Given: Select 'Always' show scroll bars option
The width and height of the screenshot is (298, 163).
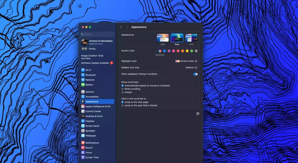Looking at the screenshot, I should coord(122,92).
